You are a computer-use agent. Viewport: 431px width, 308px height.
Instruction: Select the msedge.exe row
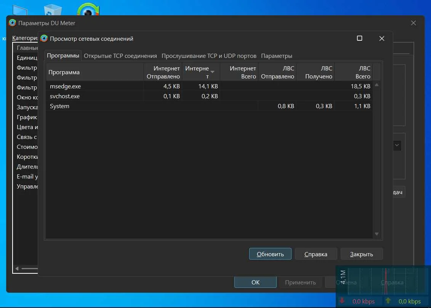coord(209,86)
